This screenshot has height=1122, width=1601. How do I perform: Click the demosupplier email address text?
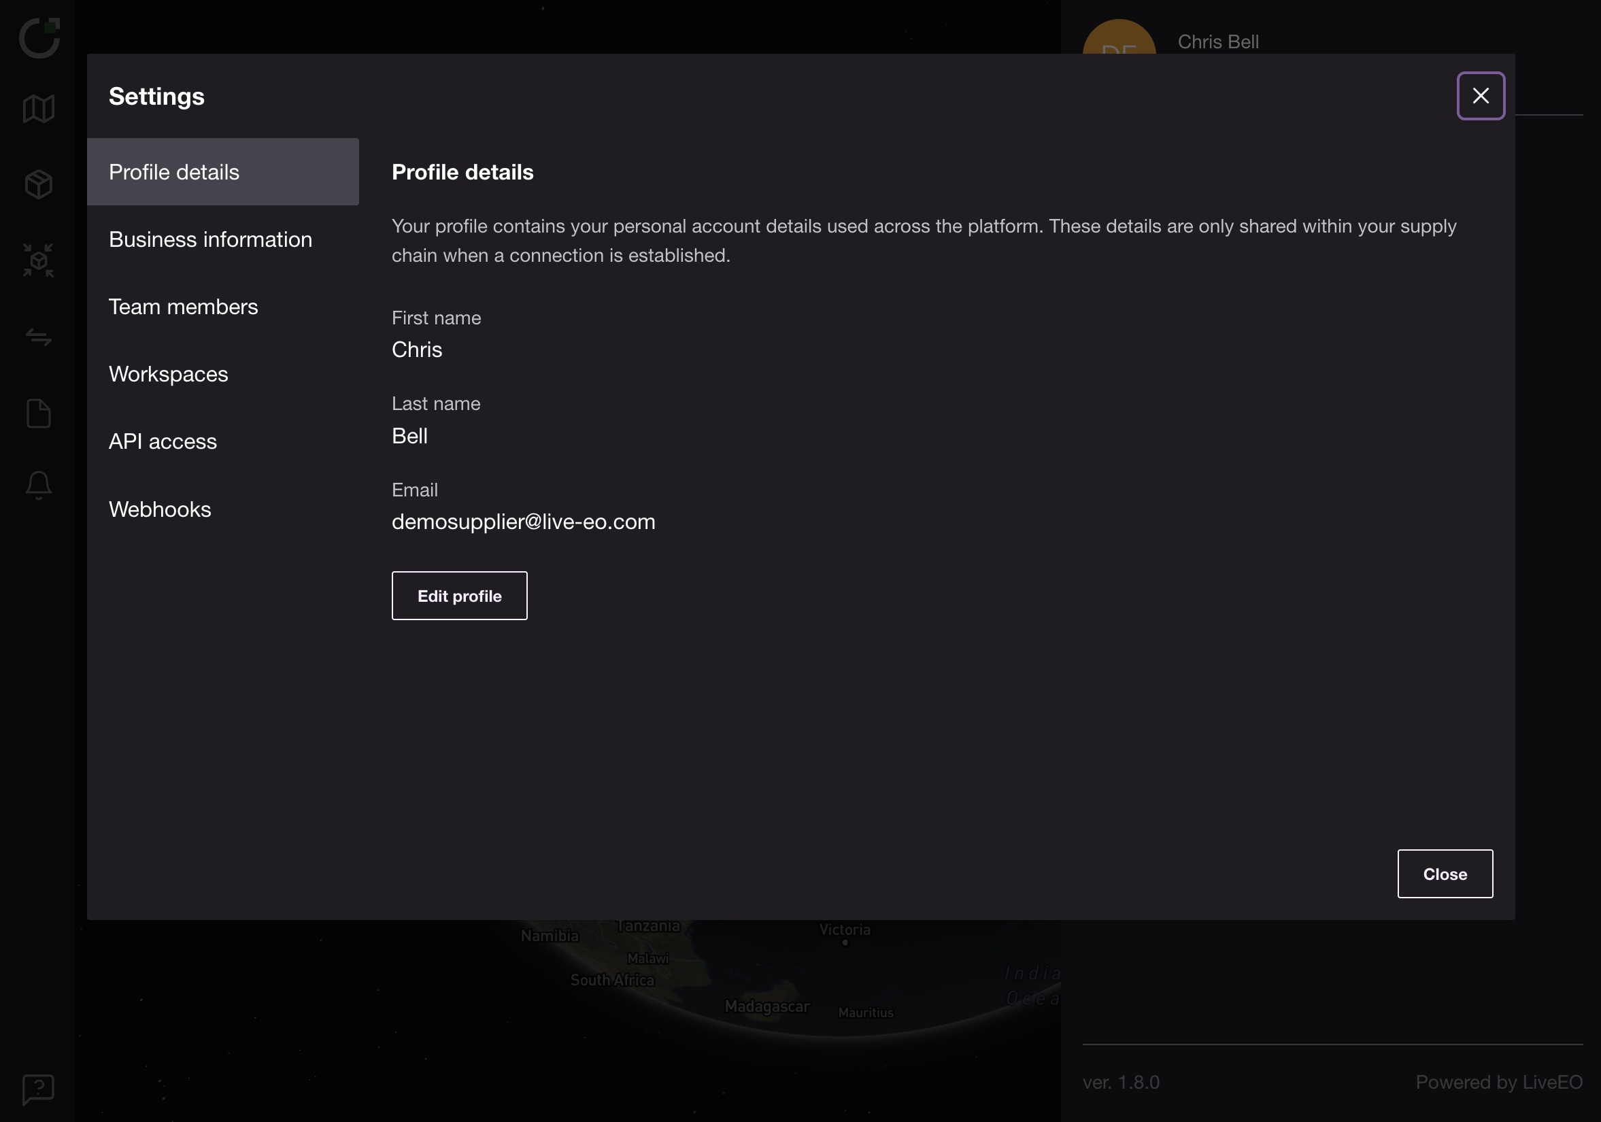pos(524,522)
